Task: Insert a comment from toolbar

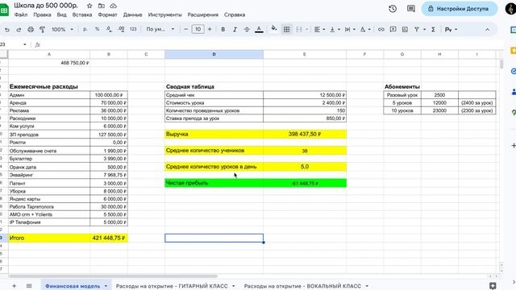Action: (x=393, y=30)
